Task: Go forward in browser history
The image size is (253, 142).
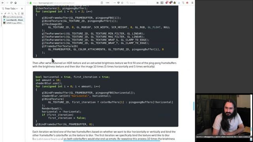Action: click(7, 3)
